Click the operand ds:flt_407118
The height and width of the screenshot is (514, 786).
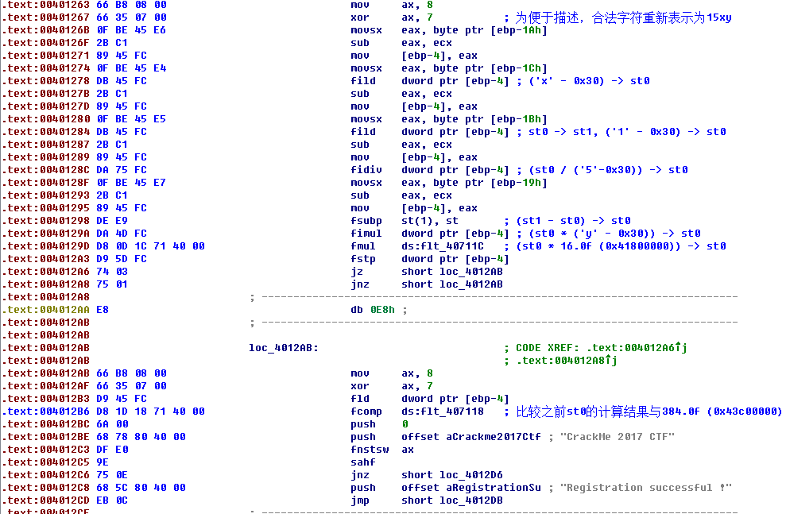[x=443, y=412]
